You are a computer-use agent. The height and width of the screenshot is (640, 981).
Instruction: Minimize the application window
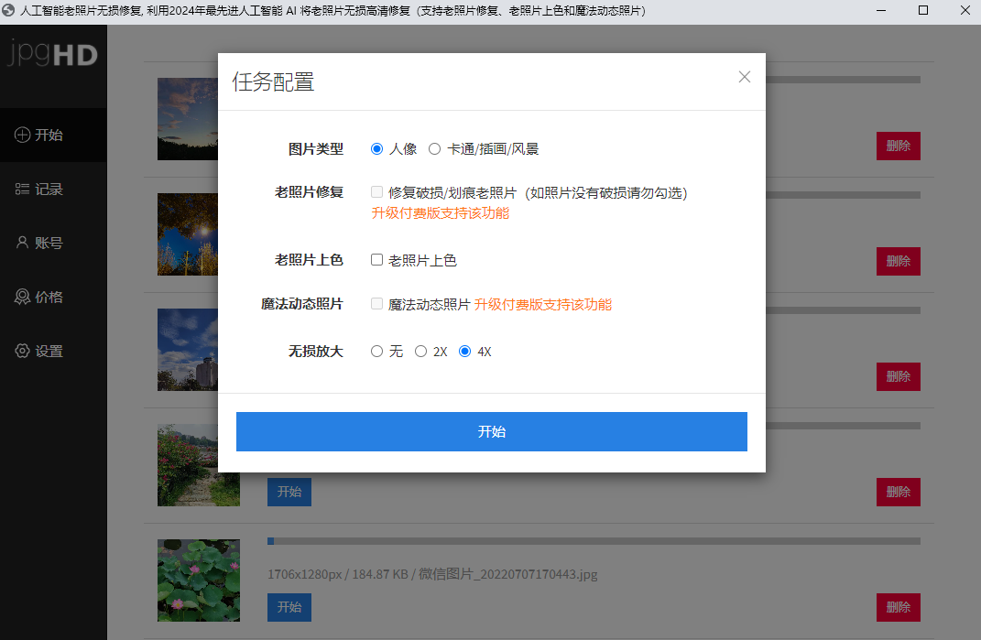click(881, 11)
